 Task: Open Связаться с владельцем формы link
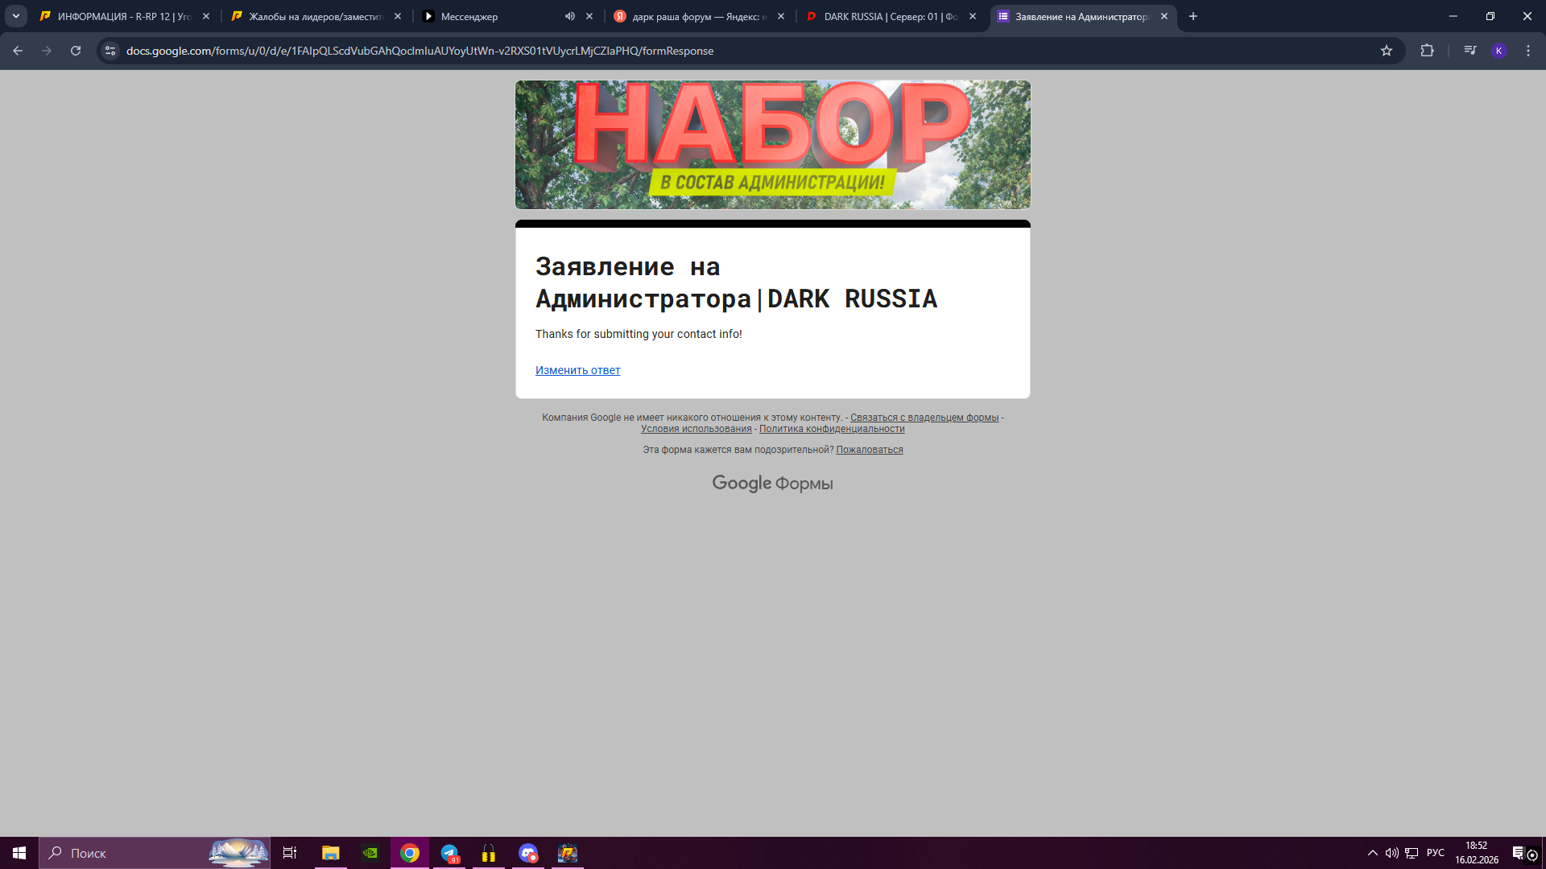(x=924, y=418)
